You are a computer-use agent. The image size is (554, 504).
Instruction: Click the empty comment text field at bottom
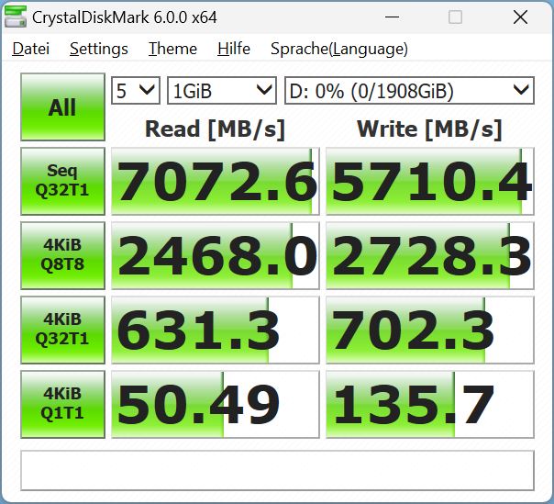[x=276, y=469]
